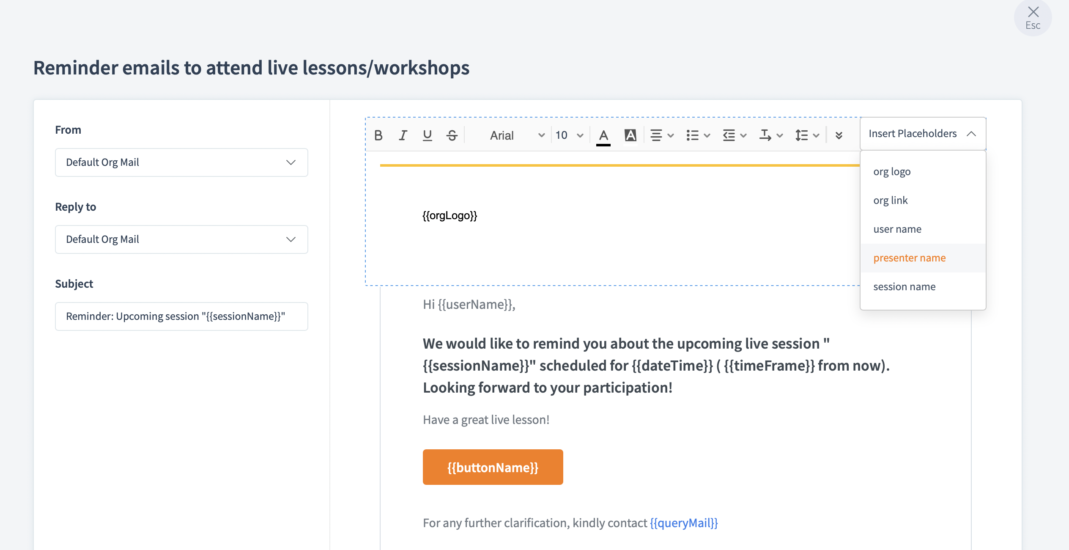Expand the From mail dropdown
Screen dimensions: 1069x550
click(x=181, y=162)
